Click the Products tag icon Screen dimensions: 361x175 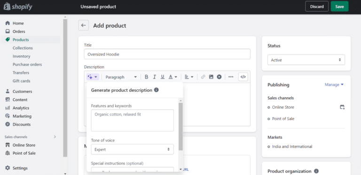pyautogui.click(x=8, y=40)
